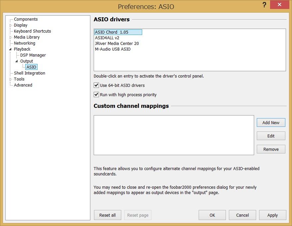
Task: Select the M-Audio USB ASIO driver
Action: [x=113, y=49]
